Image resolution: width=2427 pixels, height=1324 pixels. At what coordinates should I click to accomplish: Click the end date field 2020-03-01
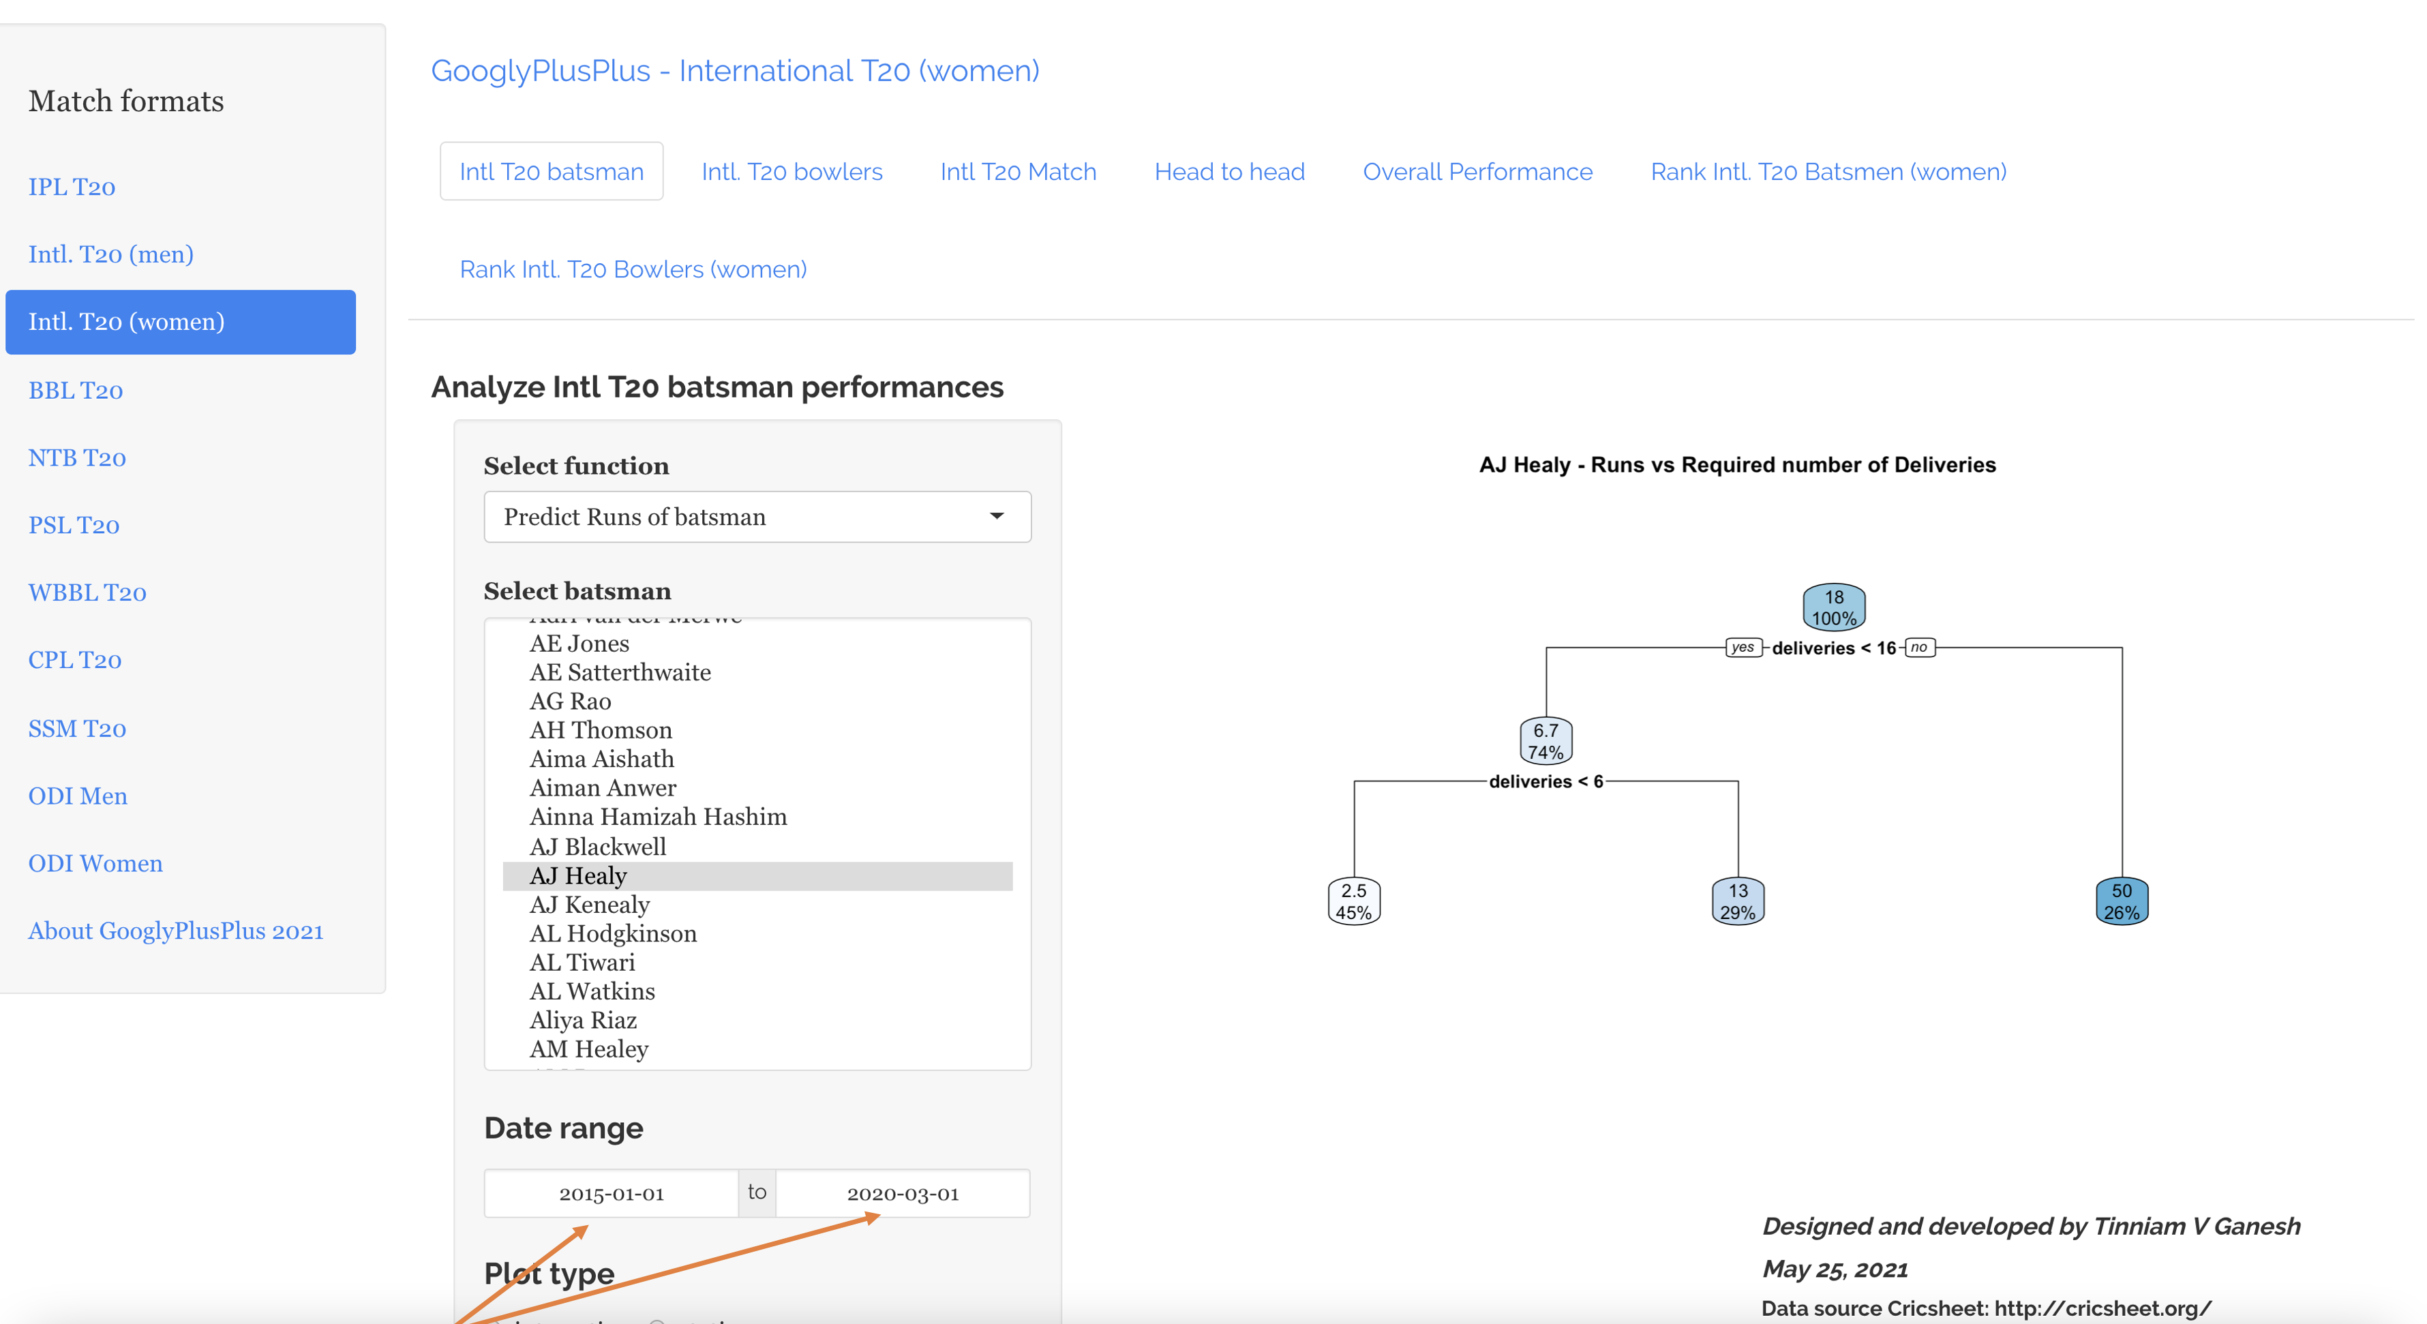click(902, 1193)
